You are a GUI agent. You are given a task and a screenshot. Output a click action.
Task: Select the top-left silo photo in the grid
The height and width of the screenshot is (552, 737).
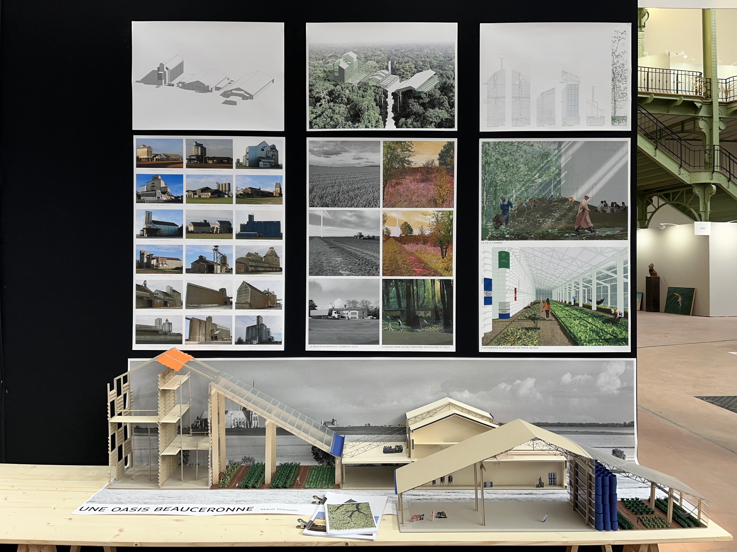[159, 153]
